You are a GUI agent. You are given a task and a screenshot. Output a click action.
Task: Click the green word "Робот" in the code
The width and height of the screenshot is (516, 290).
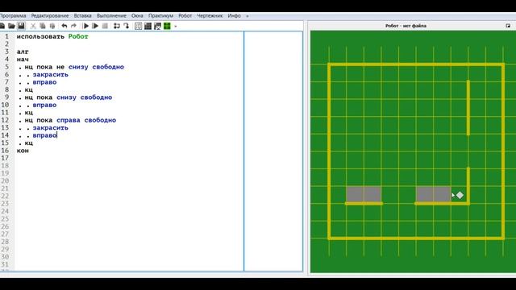(x=78, y=36)
